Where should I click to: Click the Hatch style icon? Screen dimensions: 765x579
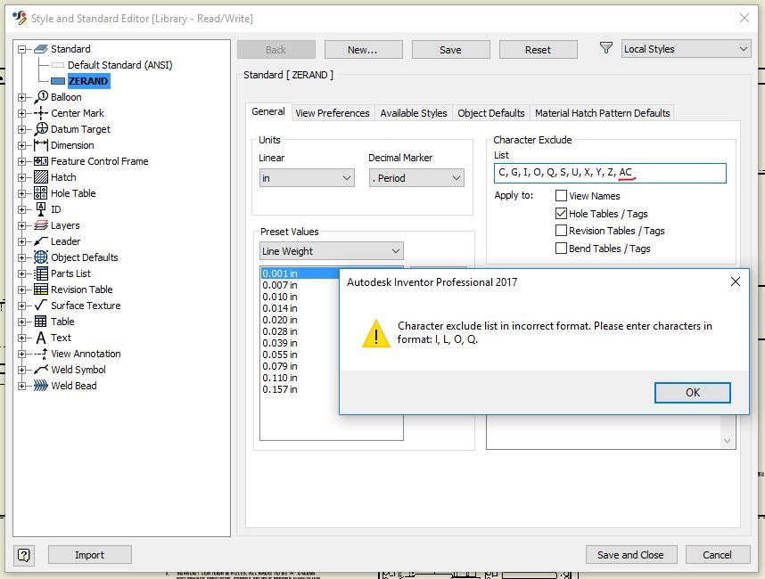click(41, 177)
